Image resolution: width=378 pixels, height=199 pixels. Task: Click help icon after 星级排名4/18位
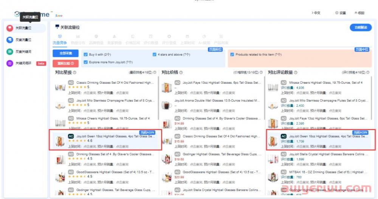[155, 72]
